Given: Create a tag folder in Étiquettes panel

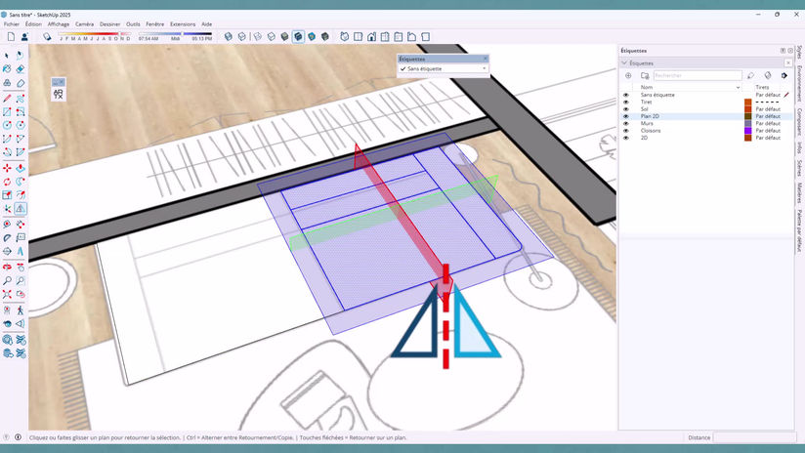Looking at the screenshot, I should [x=645, y=75].
